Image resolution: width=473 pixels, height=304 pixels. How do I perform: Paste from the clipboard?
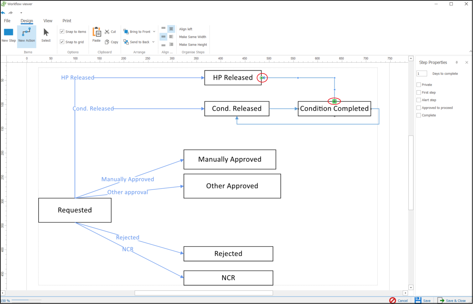point(96,35)
